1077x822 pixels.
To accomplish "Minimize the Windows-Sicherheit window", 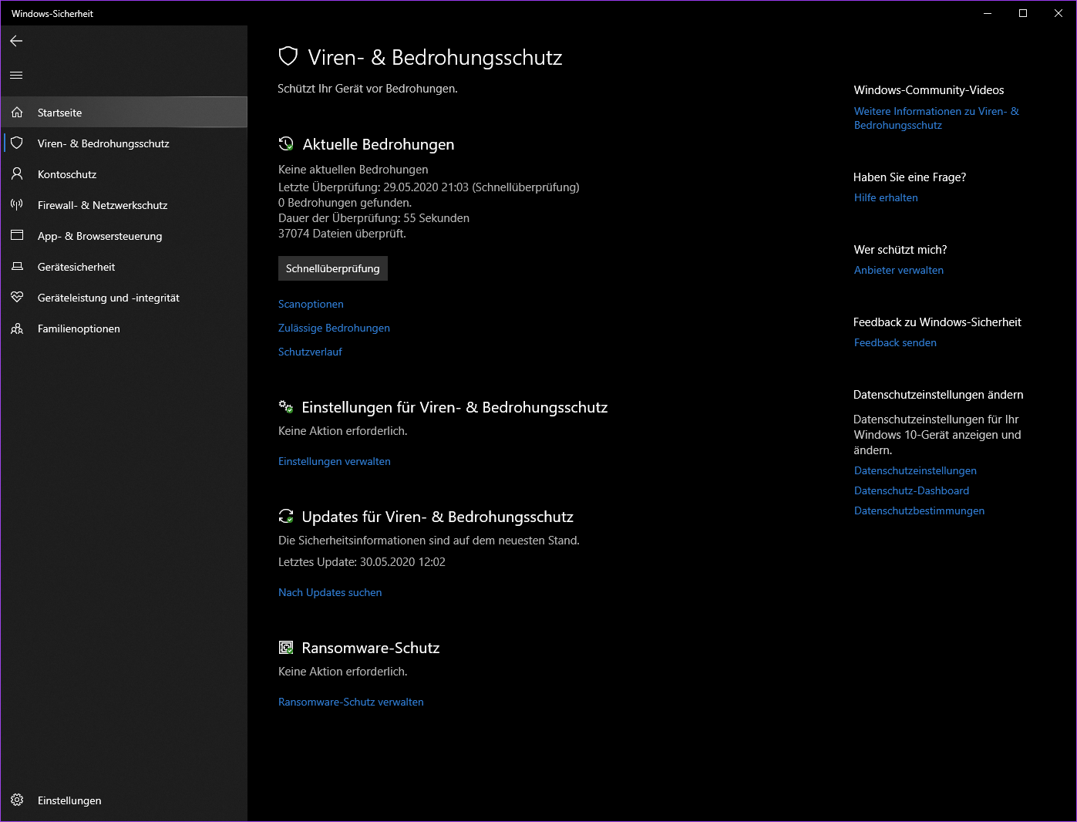I will [x=988, y=13].
